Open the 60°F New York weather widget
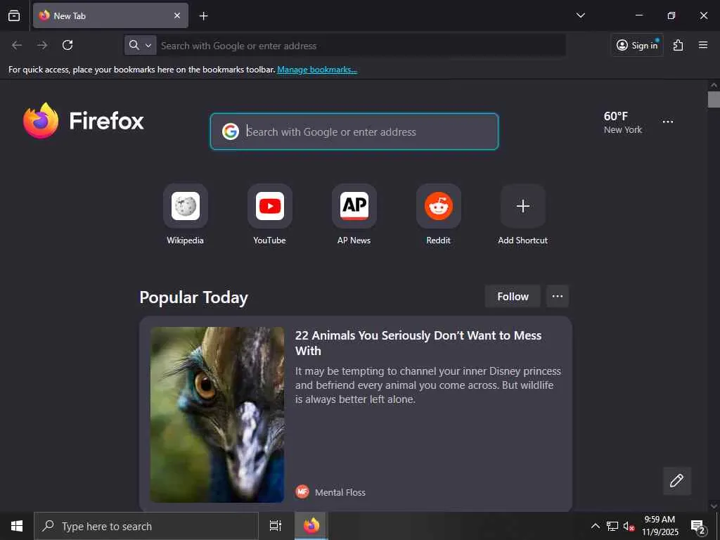720x540 pixels. point(623,122)
